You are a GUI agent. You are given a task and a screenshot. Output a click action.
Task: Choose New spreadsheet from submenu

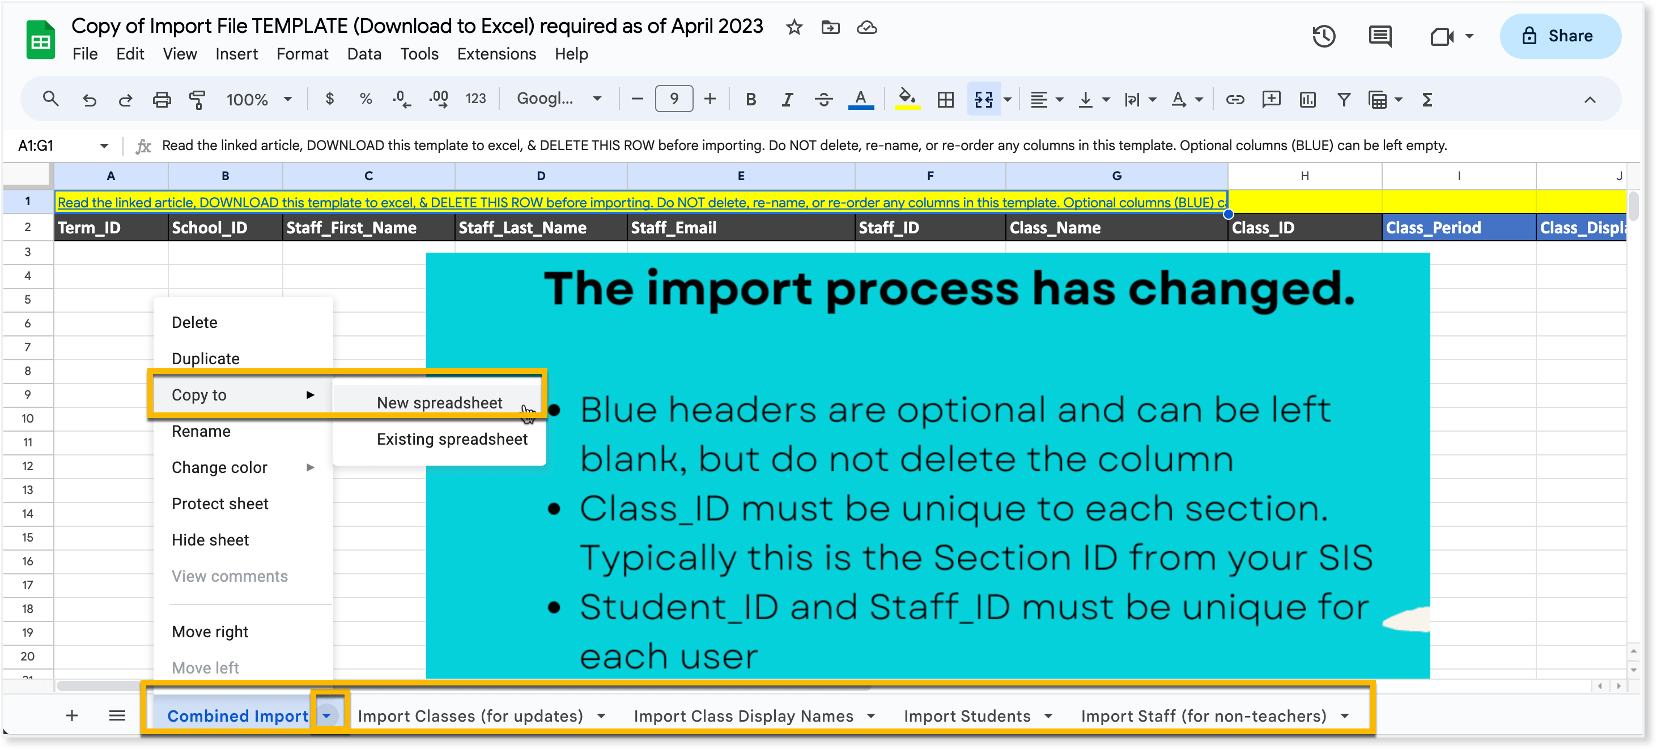439,403
